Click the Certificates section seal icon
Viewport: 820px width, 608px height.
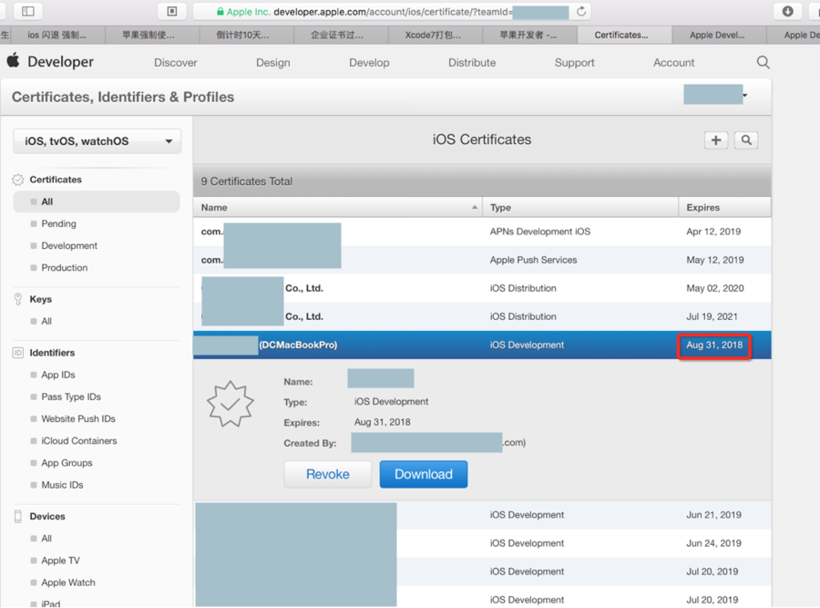[18, 180]
